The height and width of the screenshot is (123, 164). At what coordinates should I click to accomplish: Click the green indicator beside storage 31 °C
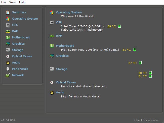tap(150, 76)
